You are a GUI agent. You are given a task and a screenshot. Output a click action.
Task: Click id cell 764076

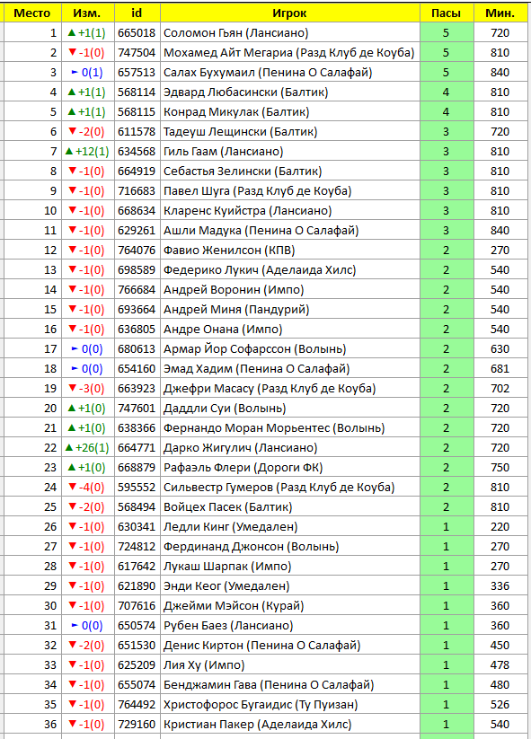[137, 251]
